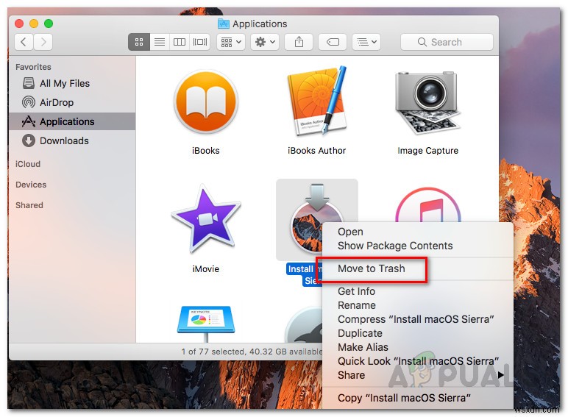Switch to icon view
568x417 pixels.
(139, 42)
